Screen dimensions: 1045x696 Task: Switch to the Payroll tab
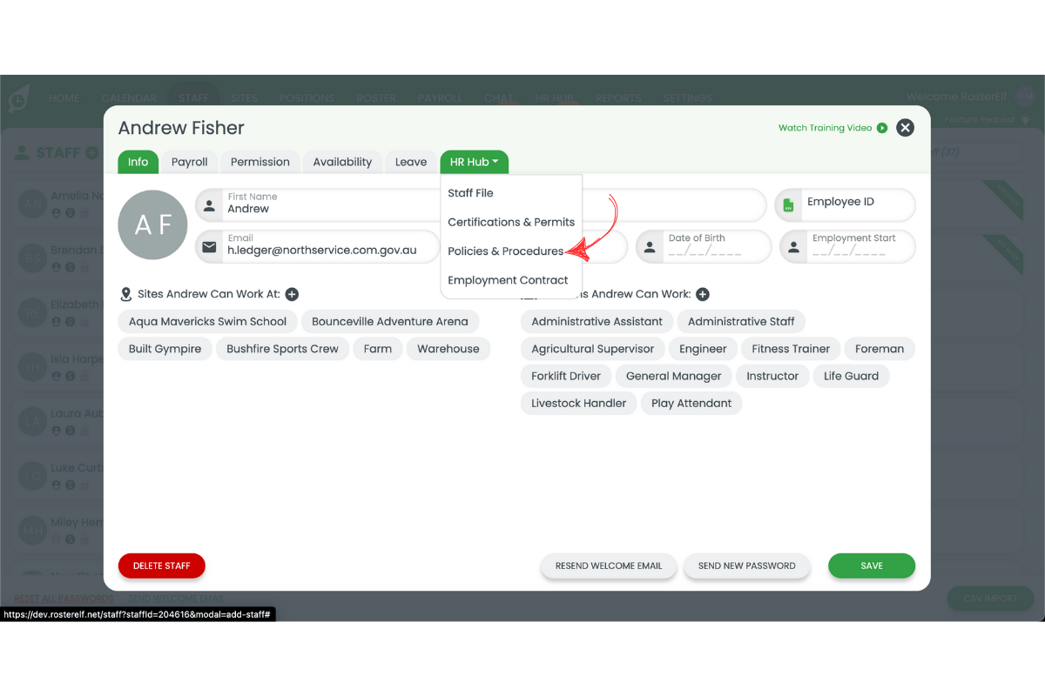189,162
